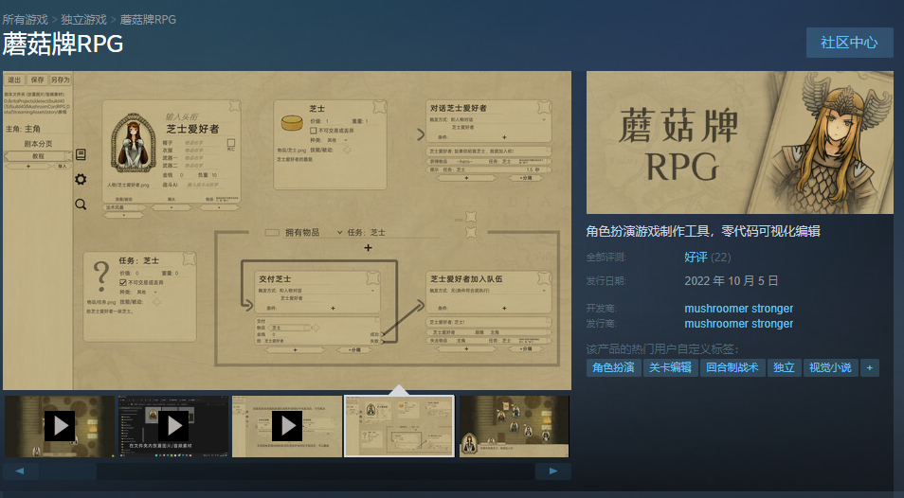Uncheck 不可交易或丢弃 on the 任务：芝士 card
Image resolution: width=904 pixels, height=498 pixels.
[x=123, y=282]
